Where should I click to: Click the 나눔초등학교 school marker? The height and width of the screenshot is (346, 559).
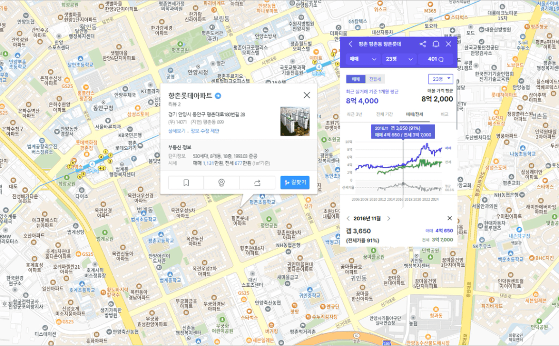[522, 147]
